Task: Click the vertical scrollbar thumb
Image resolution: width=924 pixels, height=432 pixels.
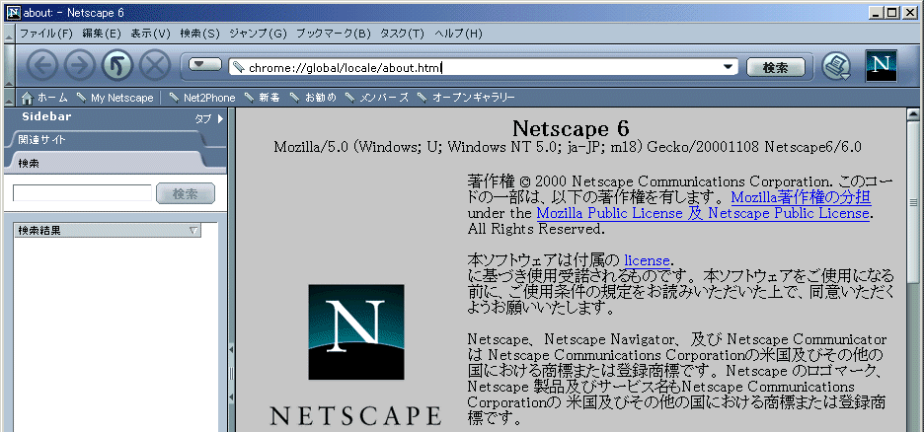Action: click(x=913, y=203)
